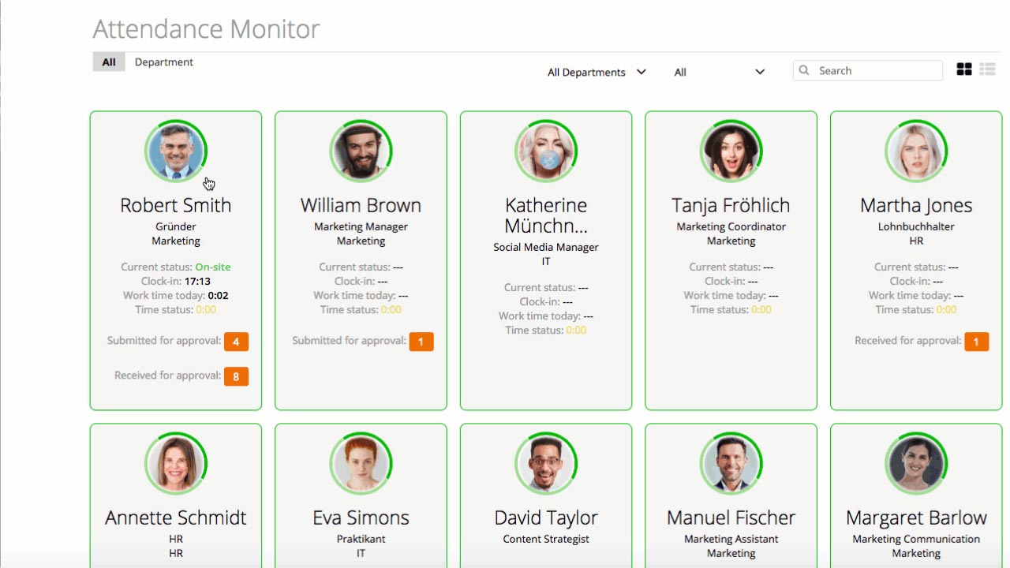Open the All status filter dropdown
Screen dimensions: 1010x568
pyautogui.click(x=720, y=72)
